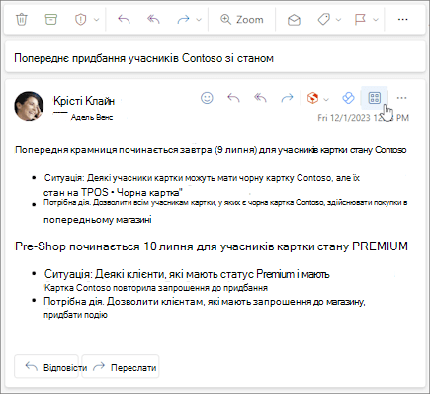Select the email subject line text
The width and height of the screenshot is (430, 394).
tap(143, 58)
